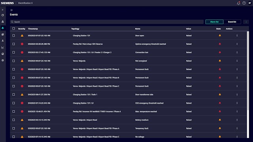The image size is (253, 142).
Task: Check the Connection lost row checkbox
Action: [13, 52]
